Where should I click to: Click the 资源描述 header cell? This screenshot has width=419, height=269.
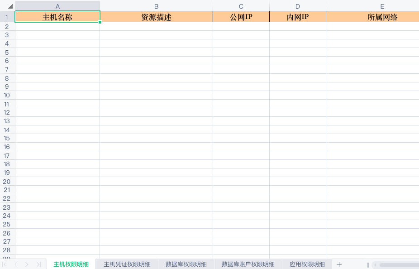coord(156,17)
